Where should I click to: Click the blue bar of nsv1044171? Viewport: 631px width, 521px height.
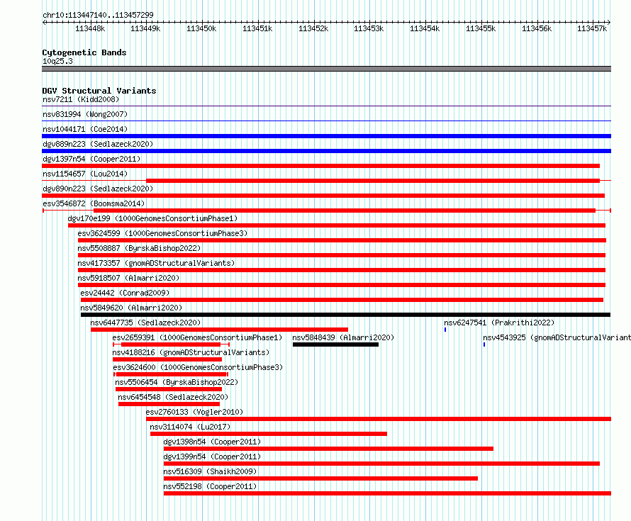coord(326,136)
